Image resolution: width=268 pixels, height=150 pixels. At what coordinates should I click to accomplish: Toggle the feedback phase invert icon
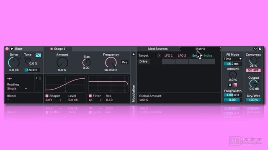230,85
